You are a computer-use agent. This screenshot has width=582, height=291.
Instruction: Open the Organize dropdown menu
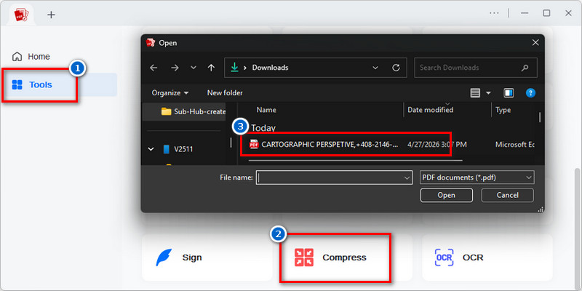coord(170,93)
